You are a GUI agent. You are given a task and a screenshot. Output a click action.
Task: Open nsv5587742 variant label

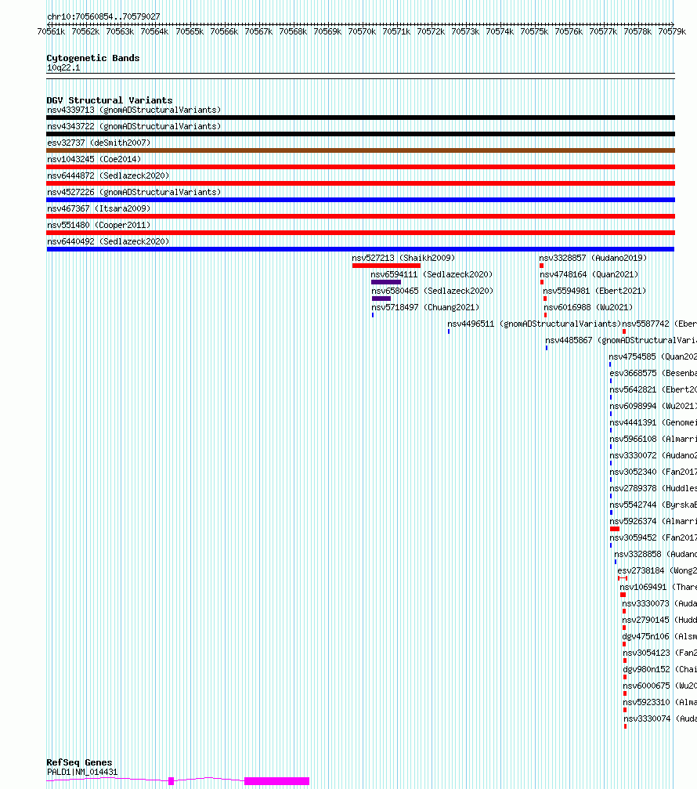coord(659,324)
